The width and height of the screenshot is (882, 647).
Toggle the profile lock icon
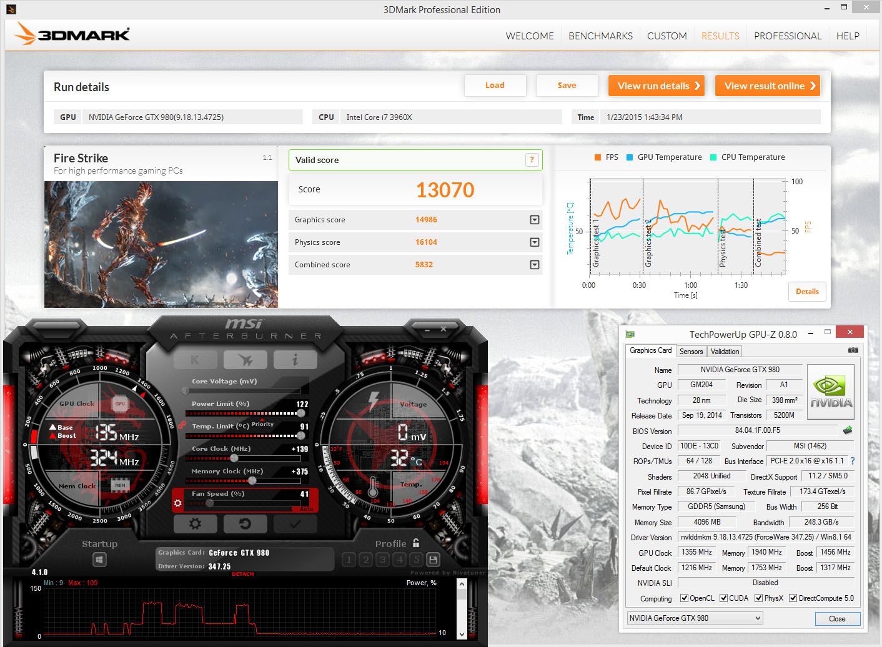click(416, 543)
